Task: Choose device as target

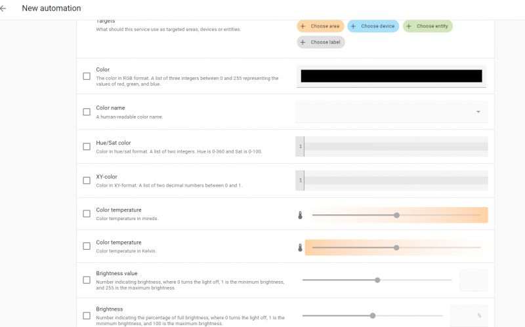Action: pos(373,26)
